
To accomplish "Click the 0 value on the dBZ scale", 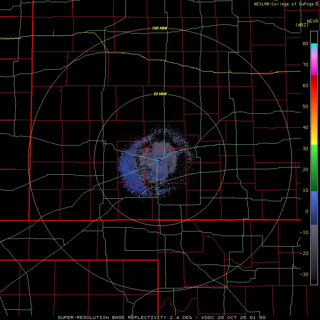I will click(x=307, y=212).
